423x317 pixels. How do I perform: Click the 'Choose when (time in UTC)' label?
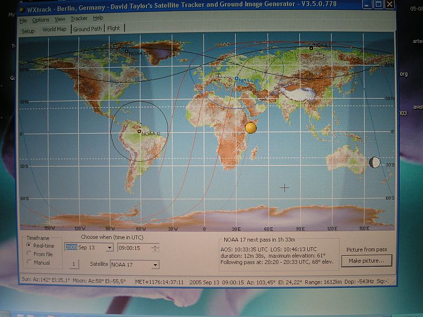pyautogui.click(x=112, y=237)
